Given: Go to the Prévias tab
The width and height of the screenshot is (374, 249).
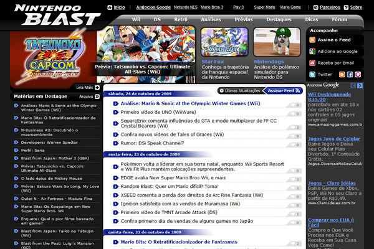Looking at the screenshot, I should (244, 19).
